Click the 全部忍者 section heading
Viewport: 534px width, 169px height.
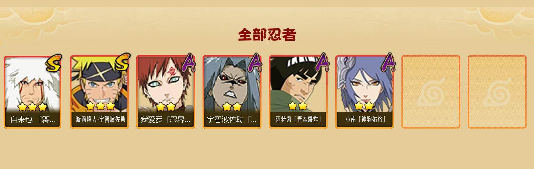pyautogui.click(x=267, y=35)
